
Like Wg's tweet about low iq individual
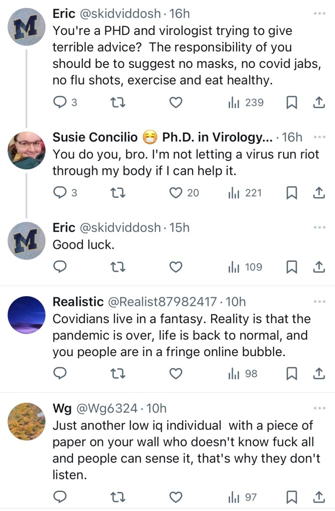(176, 497)
